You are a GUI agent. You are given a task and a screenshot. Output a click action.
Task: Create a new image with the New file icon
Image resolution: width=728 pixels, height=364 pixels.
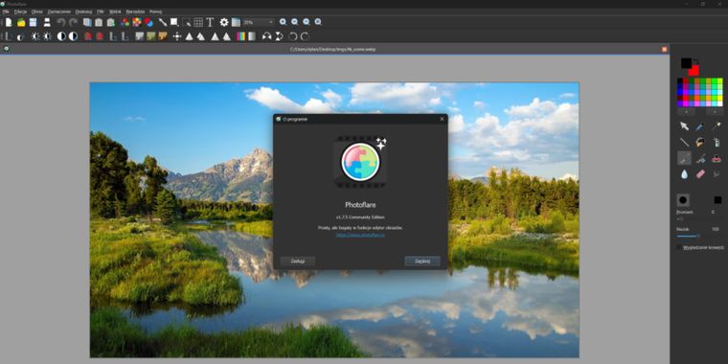pos(9,22)
